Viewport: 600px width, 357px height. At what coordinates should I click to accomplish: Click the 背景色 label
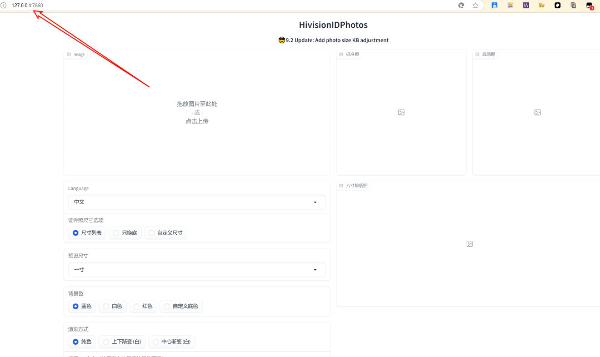tap(76, 294)
